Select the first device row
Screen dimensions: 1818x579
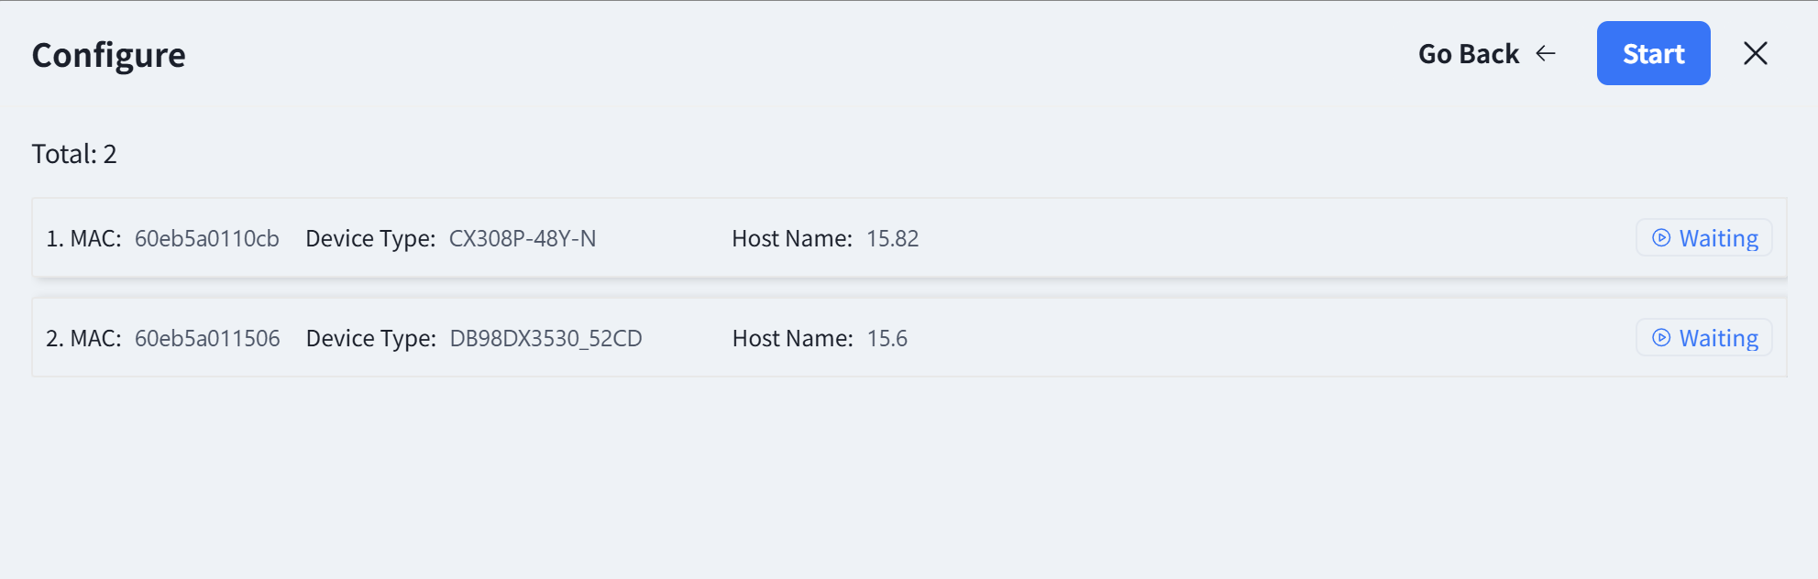tap(909, 238)
